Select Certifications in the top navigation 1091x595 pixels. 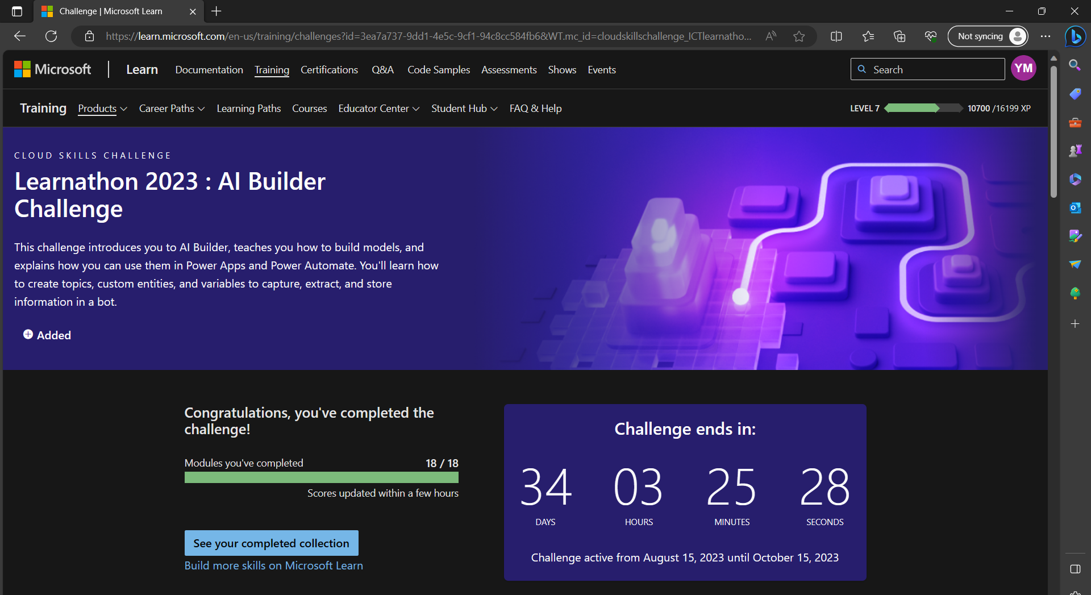(x=329, y=69)
